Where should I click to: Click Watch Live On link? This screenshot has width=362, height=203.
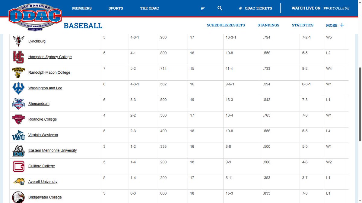[306, 8]
